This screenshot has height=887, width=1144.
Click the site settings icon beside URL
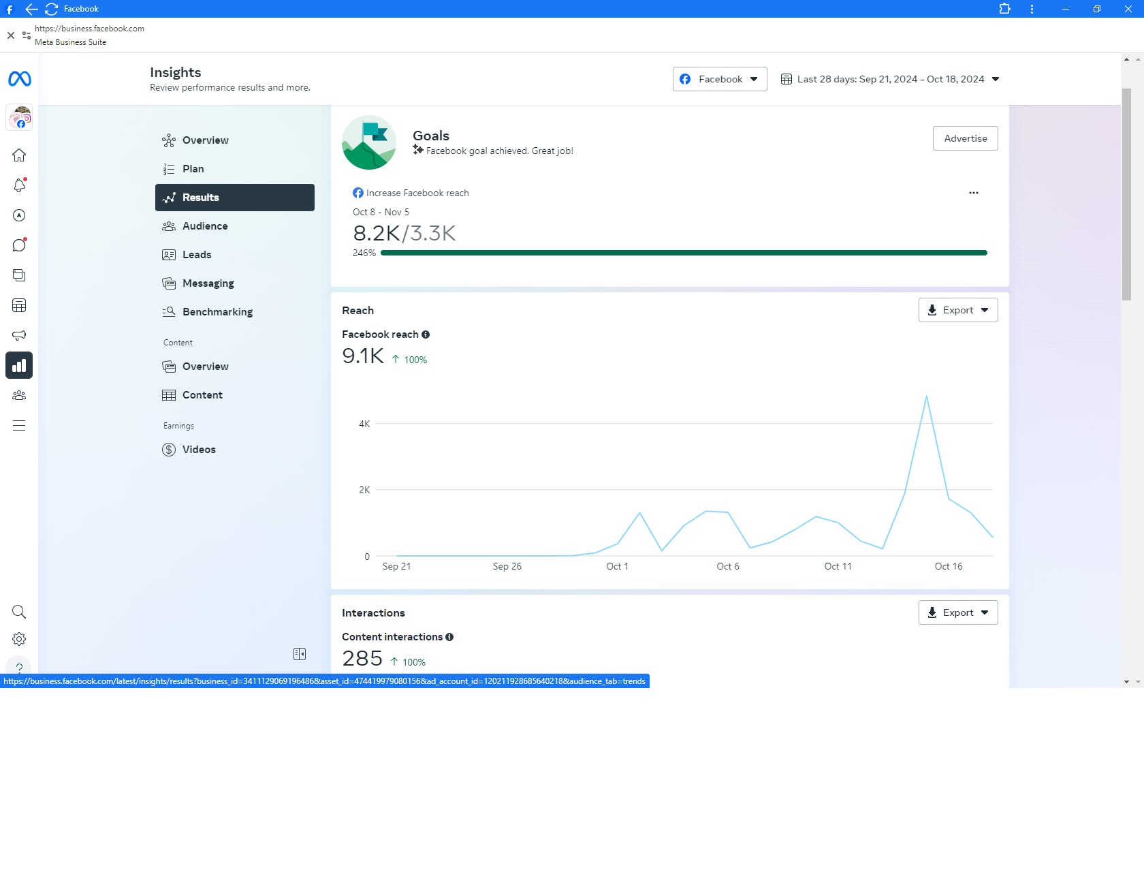click(x=27, y=35)
